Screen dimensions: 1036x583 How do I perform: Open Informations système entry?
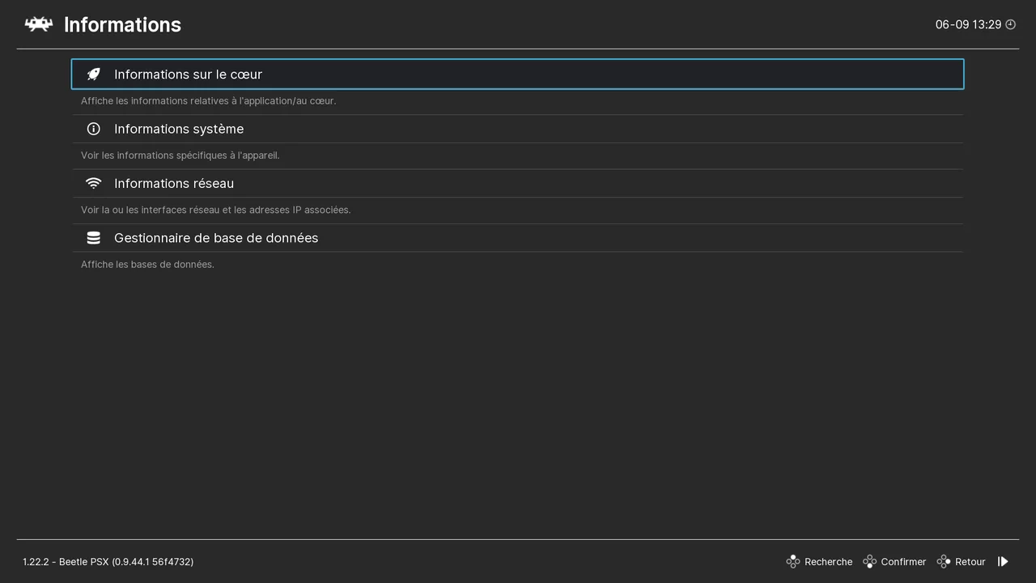(x=518, y=129)
